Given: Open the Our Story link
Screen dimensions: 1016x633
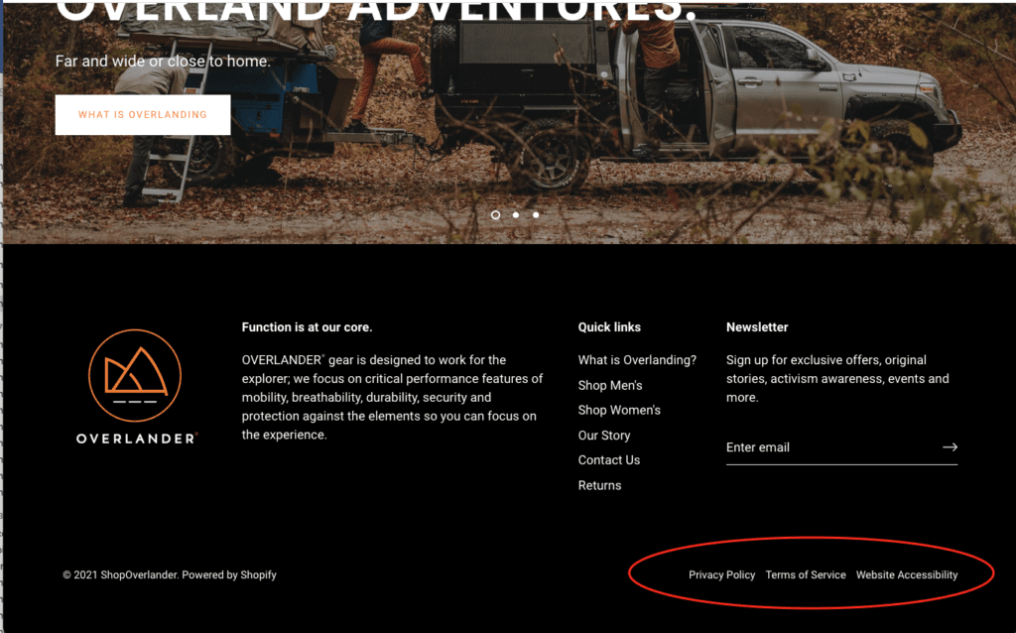Looking at the screenshot, I should tap(604, 436).
